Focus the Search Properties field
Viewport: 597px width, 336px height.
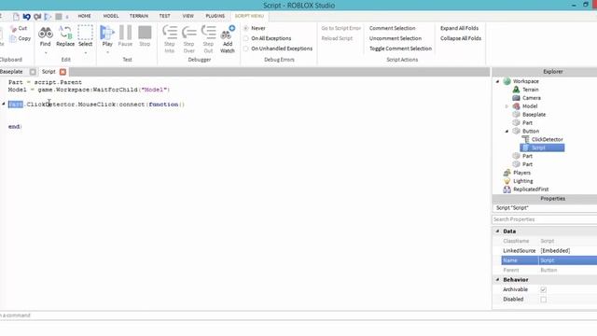click(544, 219)
